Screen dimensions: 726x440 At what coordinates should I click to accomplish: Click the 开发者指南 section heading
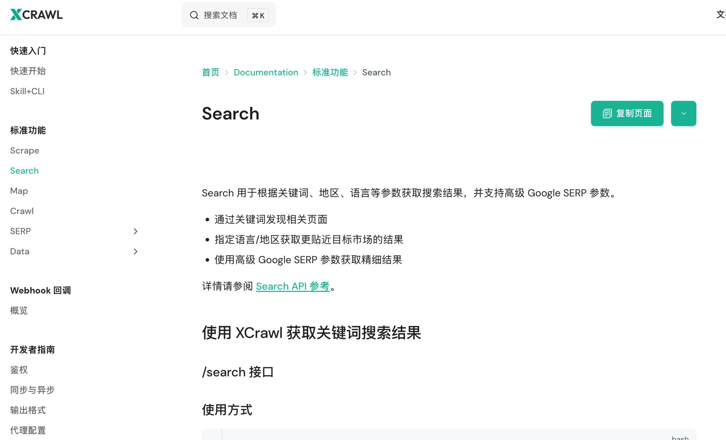click(x=33, y=350)
